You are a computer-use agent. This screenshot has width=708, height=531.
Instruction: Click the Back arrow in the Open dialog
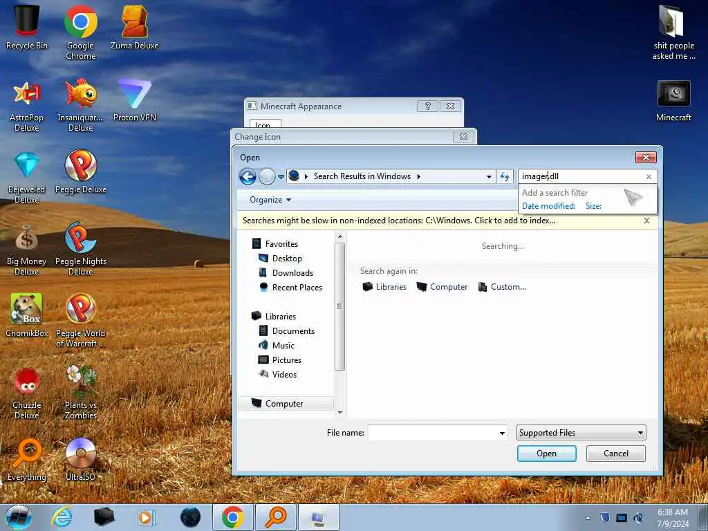point(248,176)
